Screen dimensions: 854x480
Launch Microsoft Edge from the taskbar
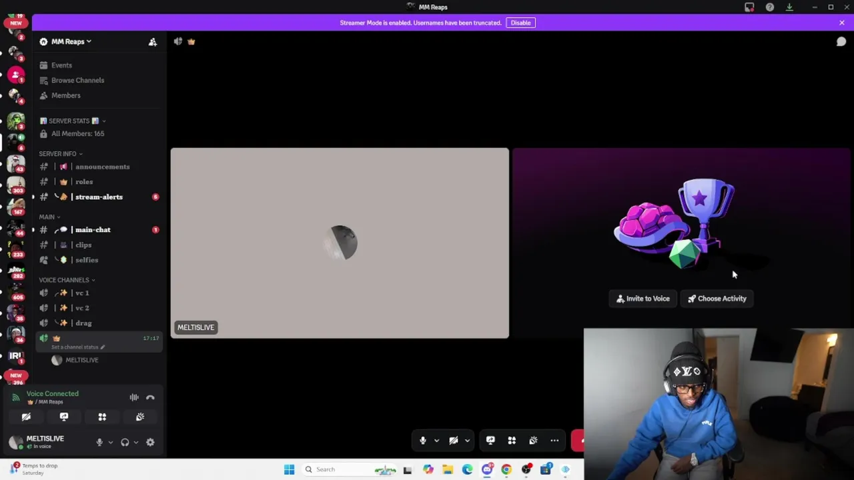(467, 469)
